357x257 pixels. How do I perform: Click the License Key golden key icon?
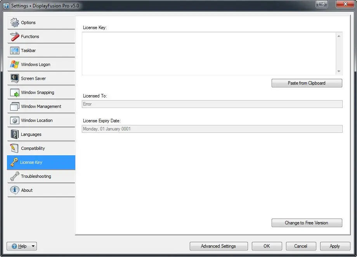[x=14, y=162]
